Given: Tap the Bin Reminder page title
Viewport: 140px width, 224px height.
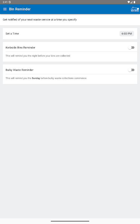Looking at the screenshot, I should click(20, 9).
